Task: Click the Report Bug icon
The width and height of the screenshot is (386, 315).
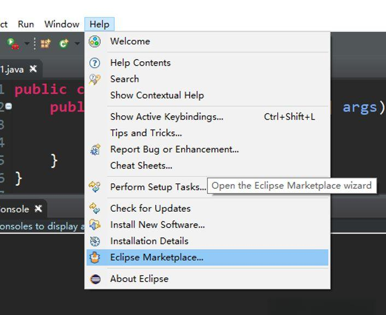Action: point(95,149)
